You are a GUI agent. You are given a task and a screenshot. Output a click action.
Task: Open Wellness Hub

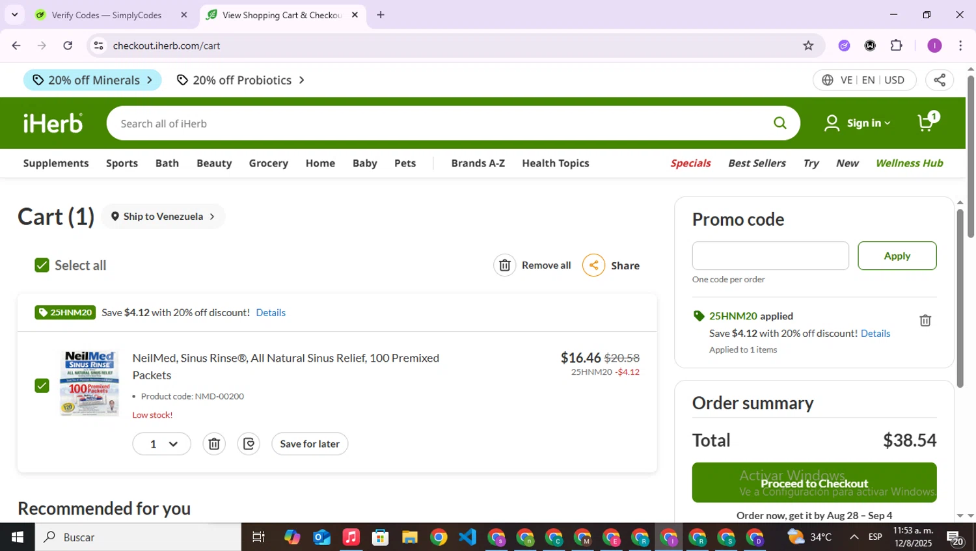click(x=909, y=163)
